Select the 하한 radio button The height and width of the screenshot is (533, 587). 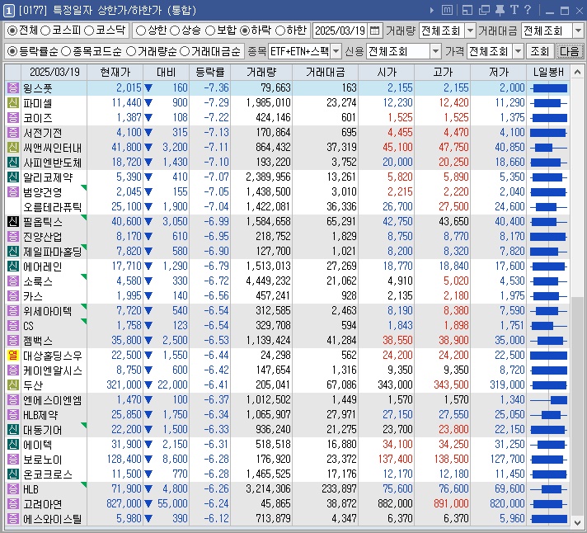[x=280, y=31]
